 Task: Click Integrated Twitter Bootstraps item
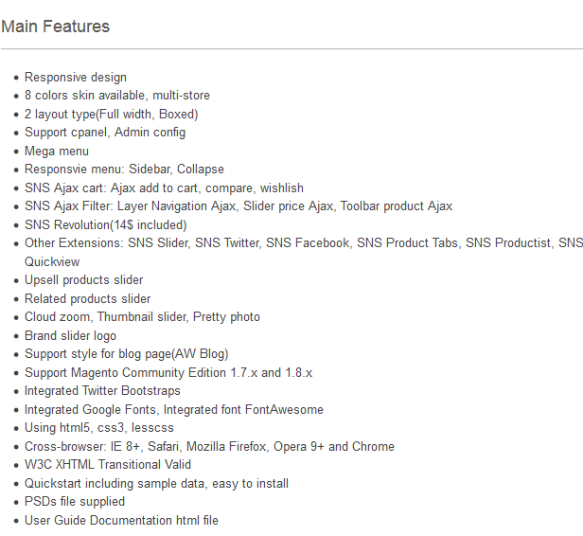(102, 391)
